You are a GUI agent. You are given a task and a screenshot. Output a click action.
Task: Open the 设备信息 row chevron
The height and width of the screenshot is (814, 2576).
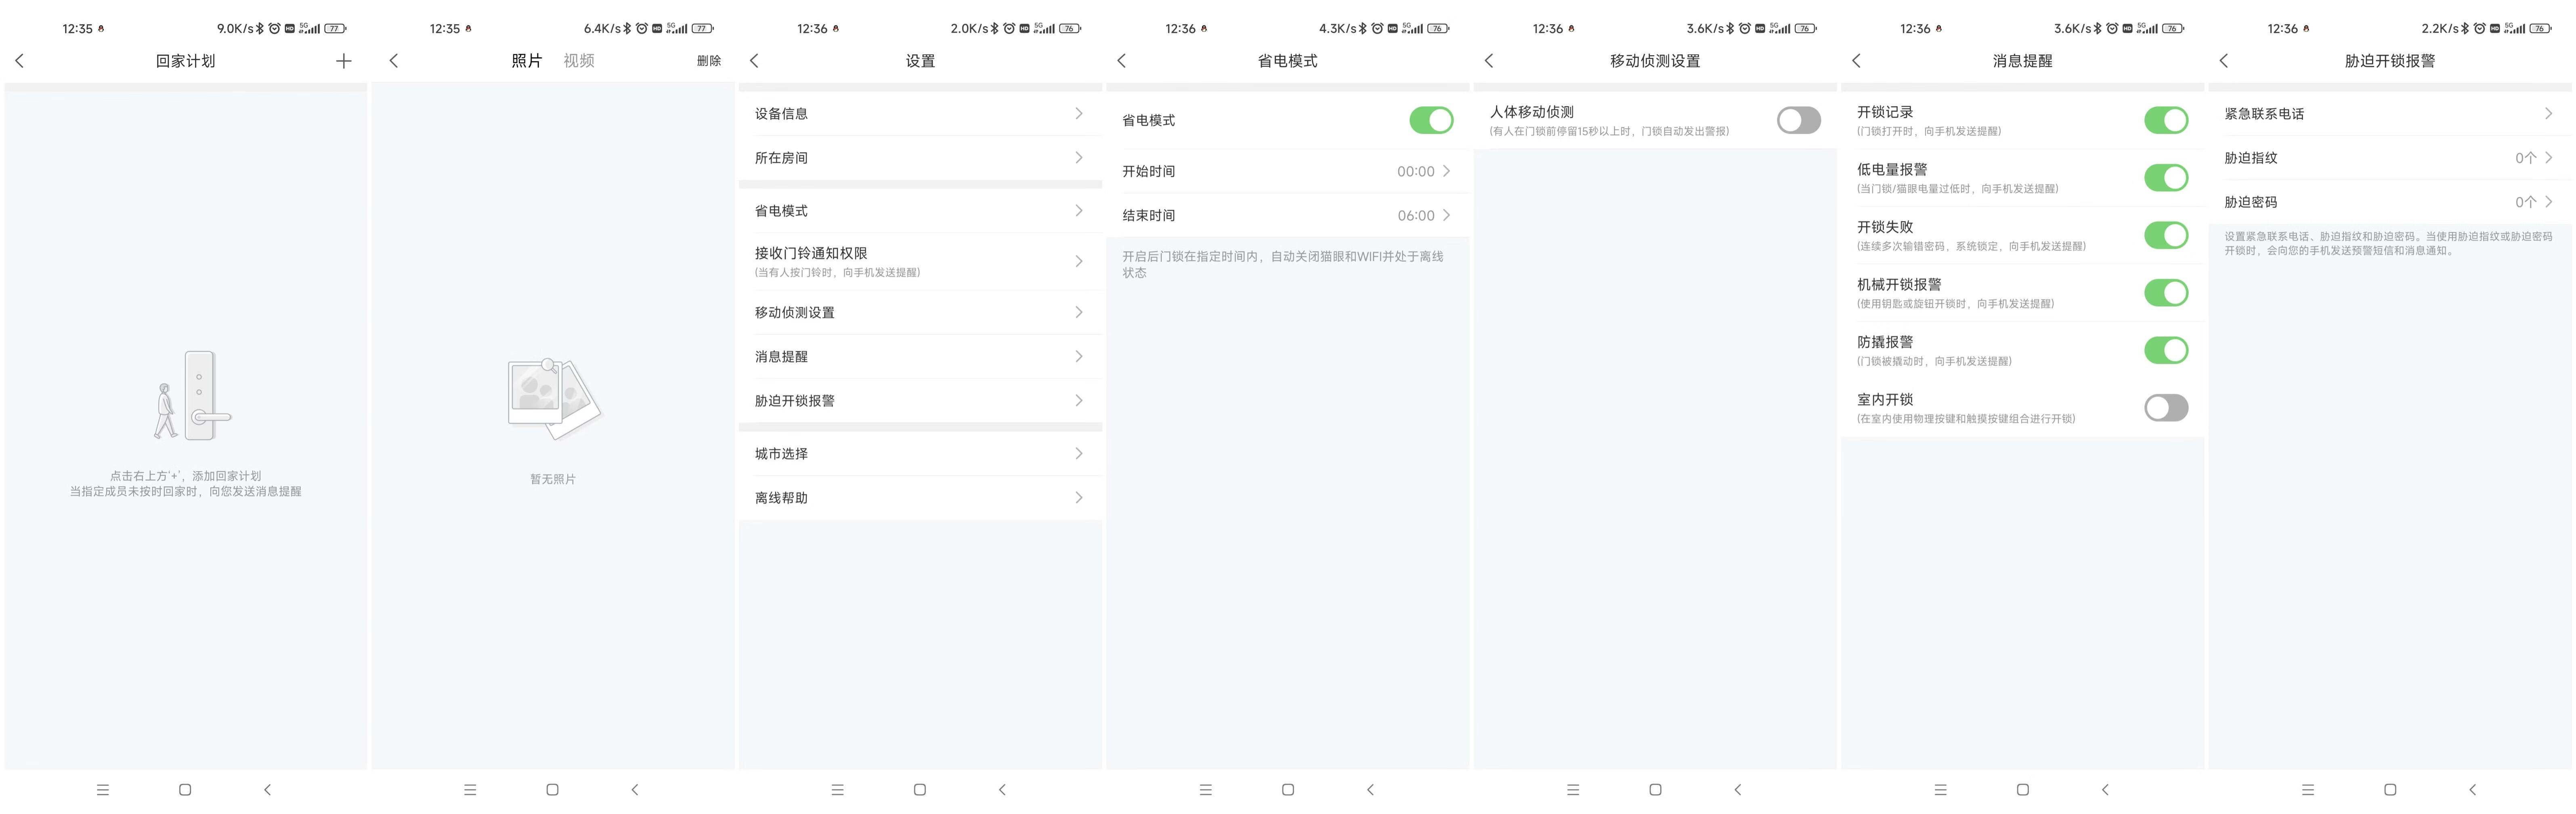tap(1078, 113)
